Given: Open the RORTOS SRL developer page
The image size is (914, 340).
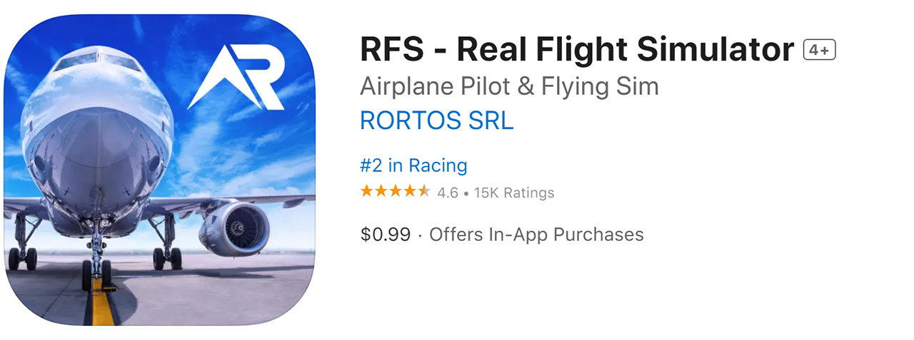Looking at the screenshot, I should point(436,120).
